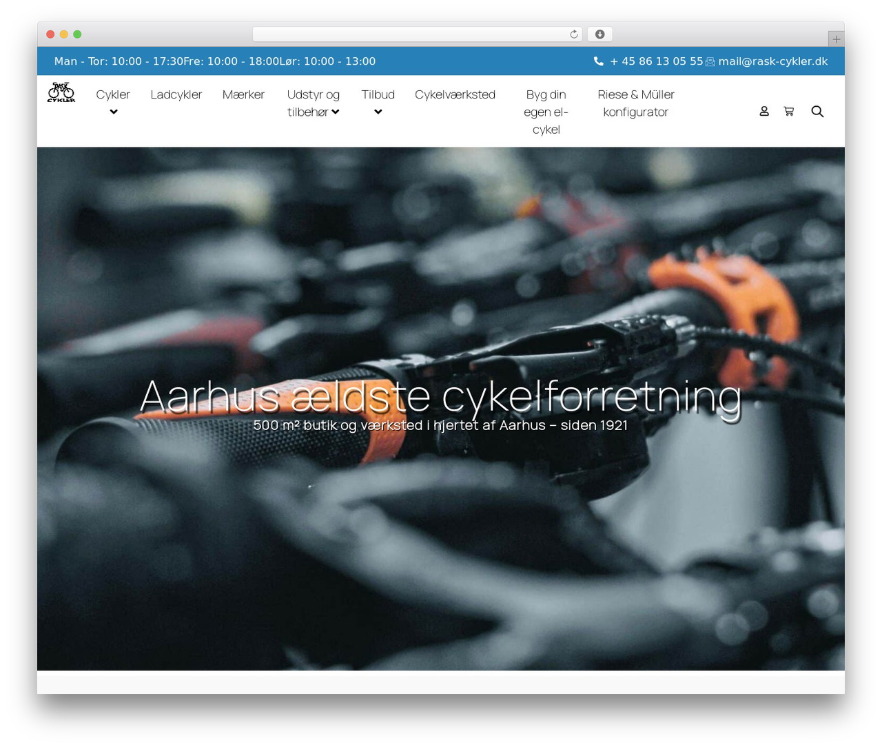Go to the Mærker page

coord(243,94)
